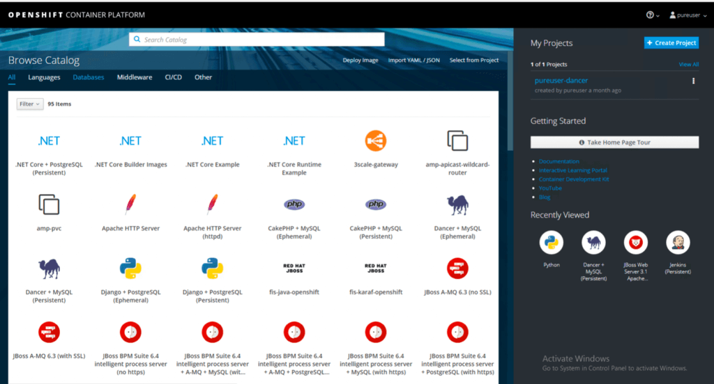Select the .NET Core Builder Images icon
The image size is (714, 384).
130,141
